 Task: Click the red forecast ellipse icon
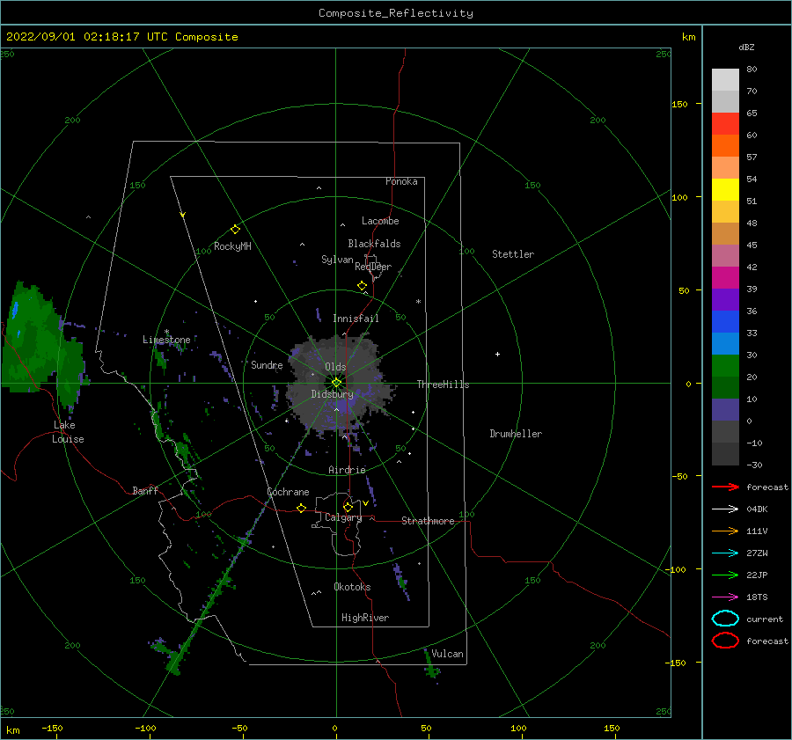(725, 641)
